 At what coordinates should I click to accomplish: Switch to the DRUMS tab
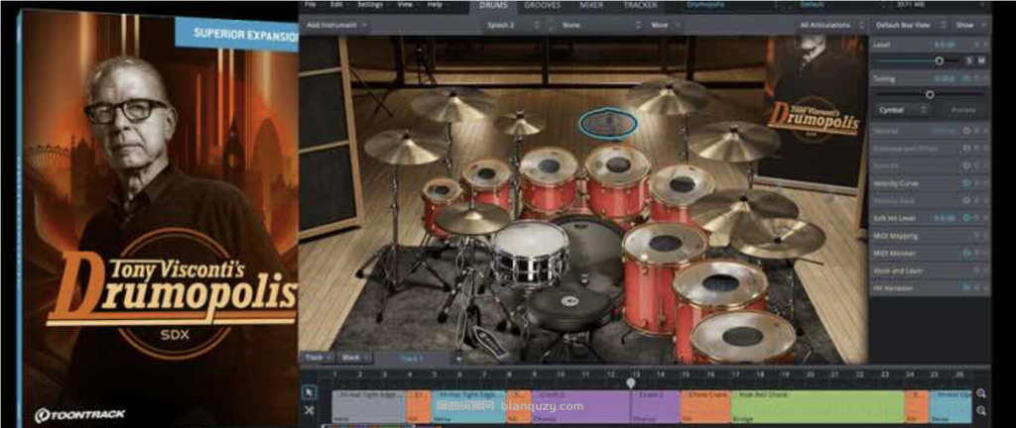point(493,5)
